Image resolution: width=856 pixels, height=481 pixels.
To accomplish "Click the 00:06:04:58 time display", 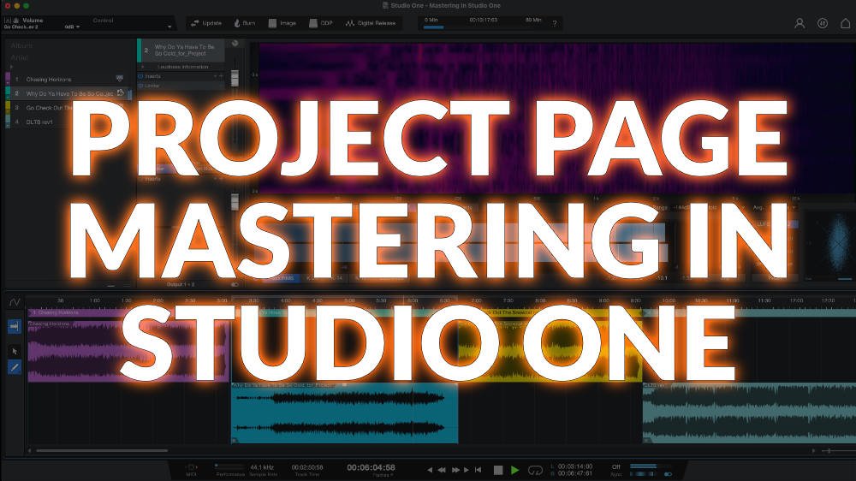I will (x=372, y=467).
